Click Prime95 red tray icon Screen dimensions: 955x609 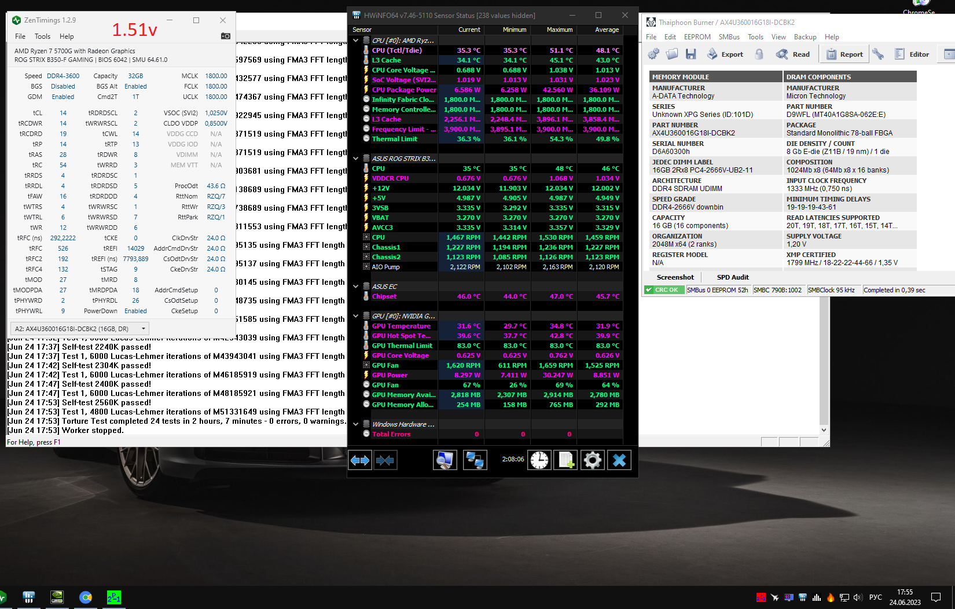[x=761, y=597]
